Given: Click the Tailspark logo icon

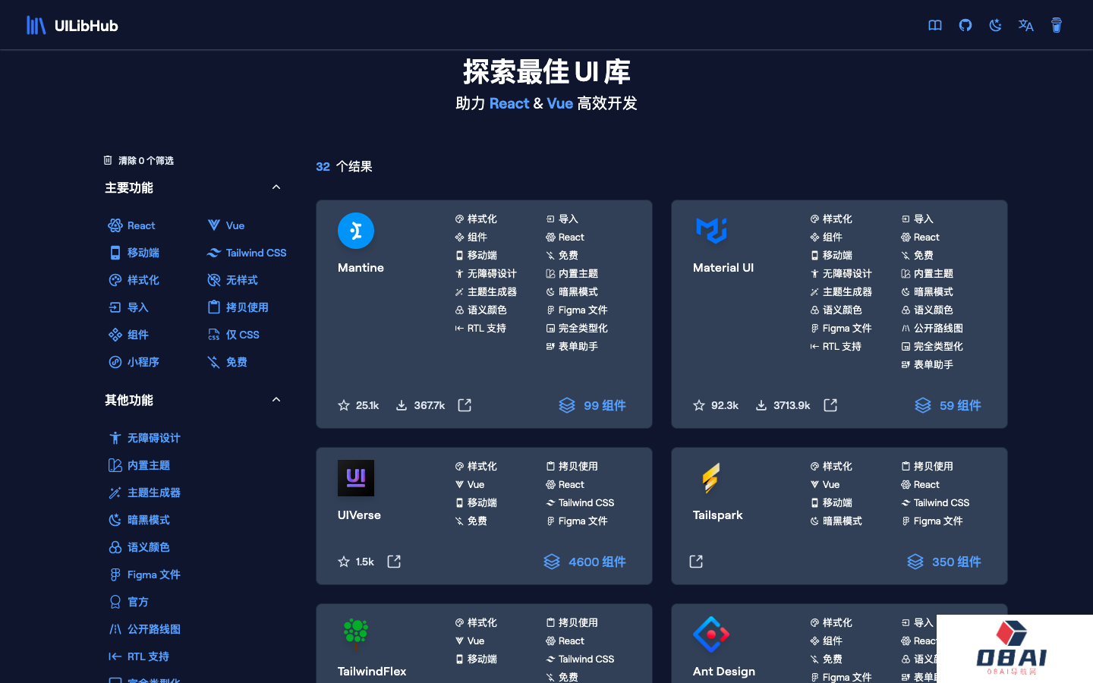Looking at the screenshot, I should [x=711, y=478].
